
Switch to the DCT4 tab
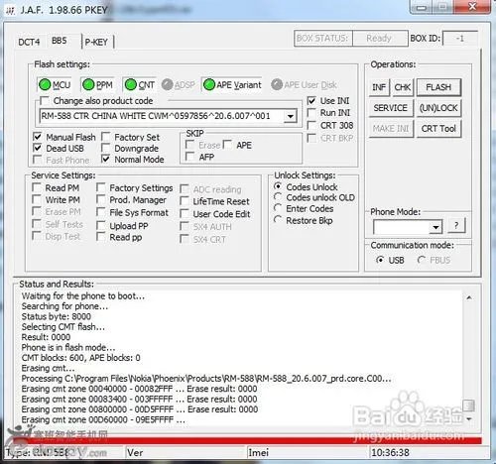[x=29, y=43]
